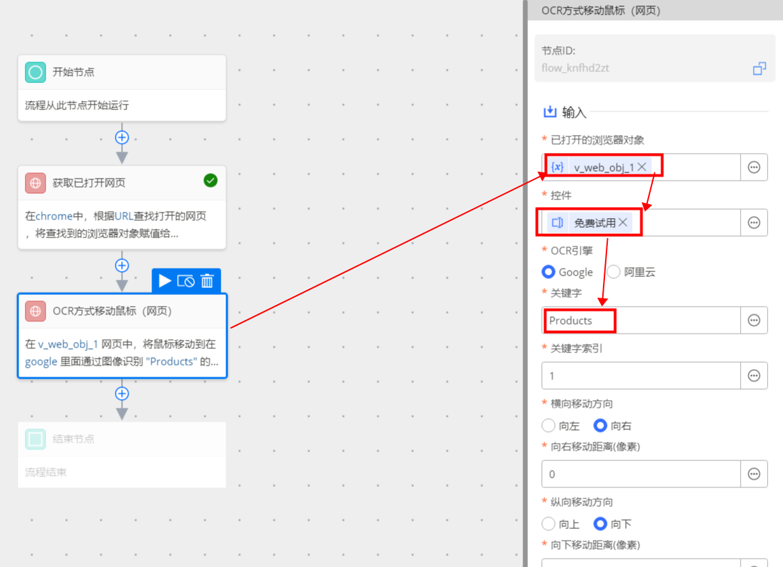Click the globe icon of 获取已打开网页
Image resolution: width=783 pixels, height=567 pixels.
click(x=35, y=183)
